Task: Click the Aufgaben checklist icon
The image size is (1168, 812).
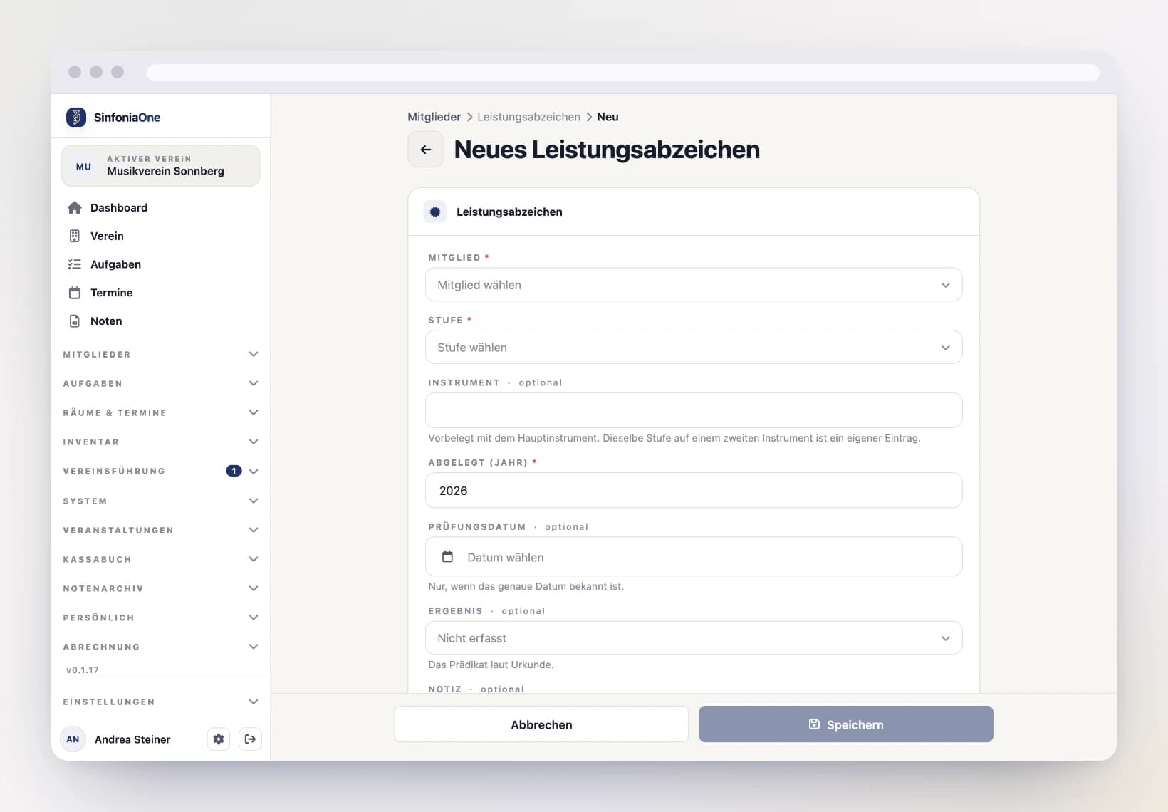Action: coord(75,264)
